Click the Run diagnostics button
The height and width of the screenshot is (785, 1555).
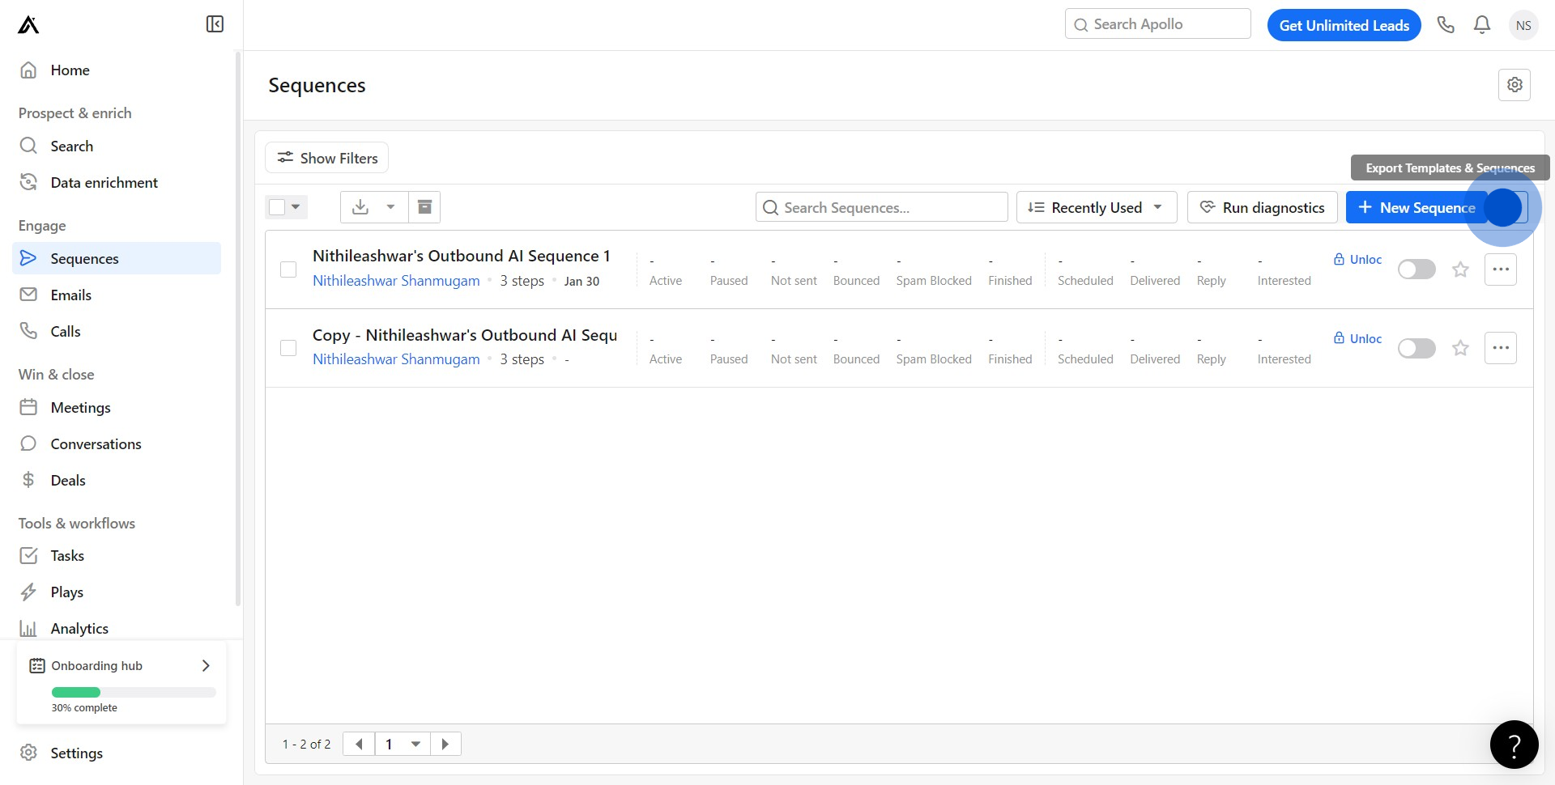tap(1262, 207)
